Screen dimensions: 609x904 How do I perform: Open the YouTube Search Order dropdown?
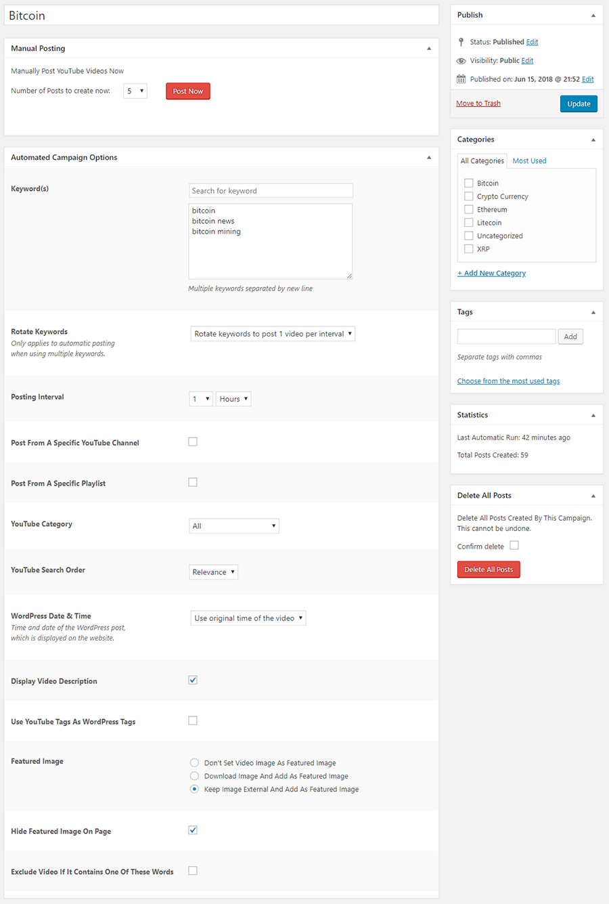point(214,572)
